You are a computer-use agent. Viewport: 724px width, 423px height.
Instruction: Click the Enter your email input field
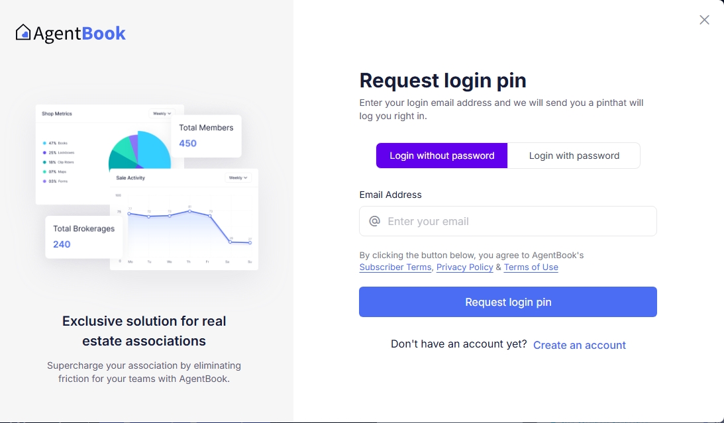[x=508, y=221]
